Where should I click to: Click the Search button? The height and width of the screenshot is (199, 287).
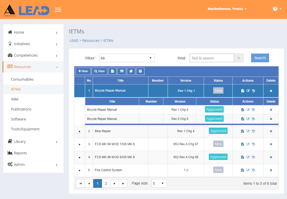pyautogui.click(x=260, y=58)
